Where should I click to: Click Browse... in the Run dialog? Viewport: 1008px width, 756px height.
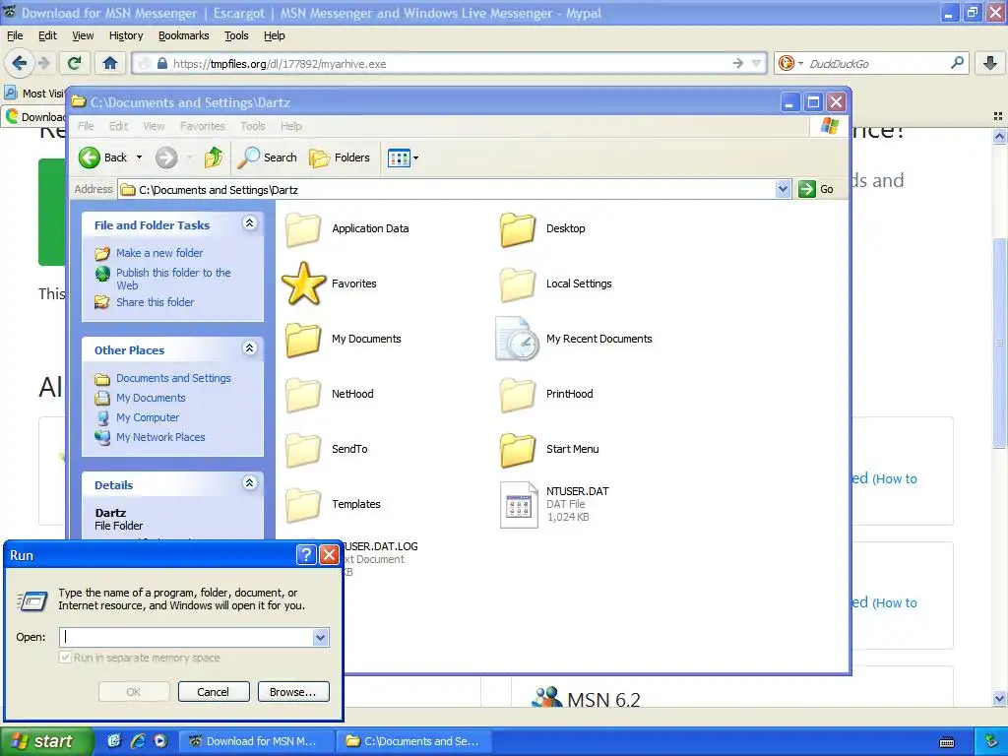293,692
